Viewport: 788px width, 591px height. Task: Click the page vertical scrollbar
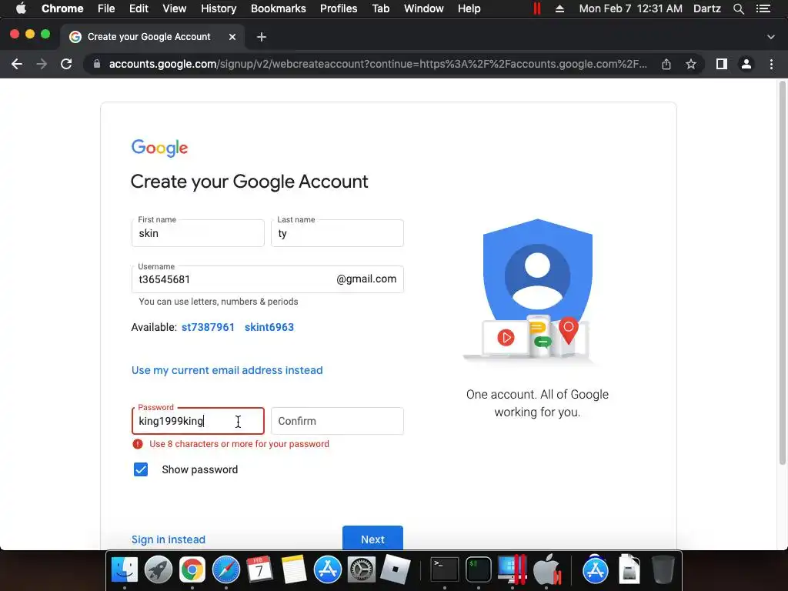[782, 272]
